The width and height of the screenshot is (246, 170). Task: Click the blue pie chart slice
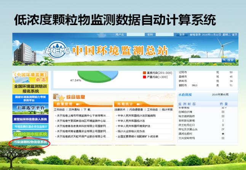[x=110, y=75]
